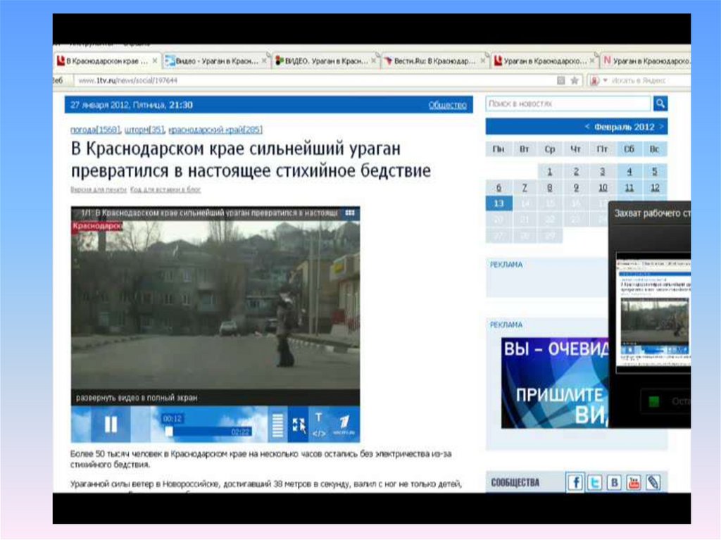The image size is (721, 540).
Task: Click the feed icon beside bookmark star
Action: click(561, 80)
